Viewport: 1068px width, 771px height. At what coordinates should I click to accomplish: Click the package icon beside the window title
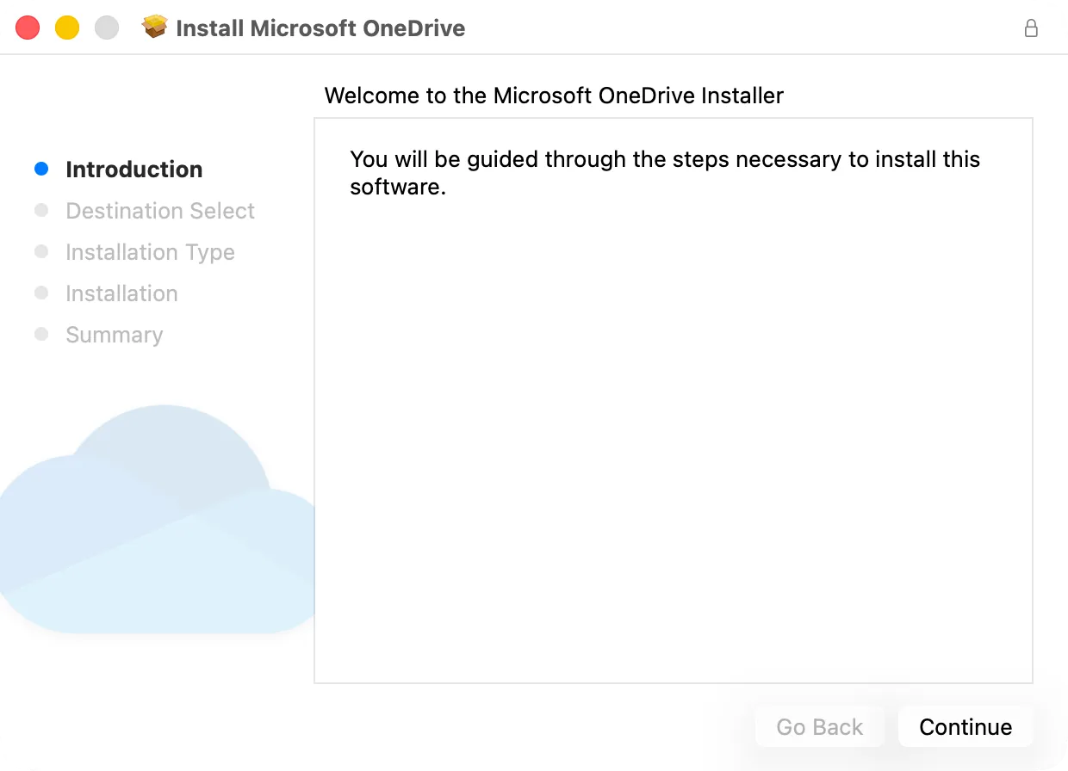155,28
